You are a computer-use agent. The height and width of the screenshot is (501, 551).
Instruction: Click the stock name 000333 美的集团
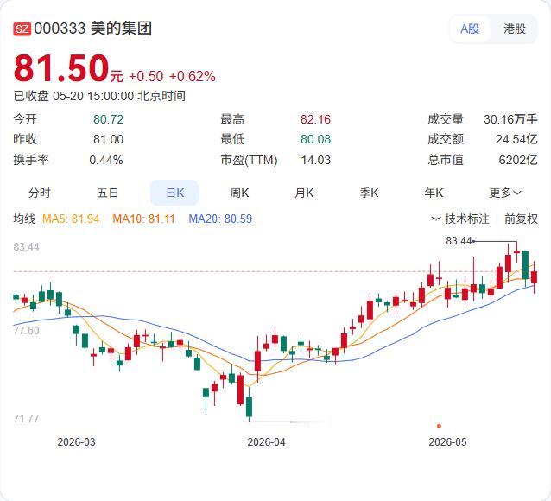pos(92,29)
